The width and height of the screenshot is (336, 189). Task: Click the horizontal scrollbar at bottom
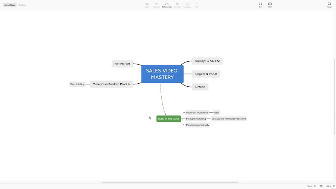pos(170,182)
